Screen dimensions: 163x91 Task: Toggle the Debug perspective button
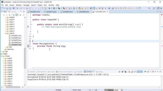(x=161, y=8)
